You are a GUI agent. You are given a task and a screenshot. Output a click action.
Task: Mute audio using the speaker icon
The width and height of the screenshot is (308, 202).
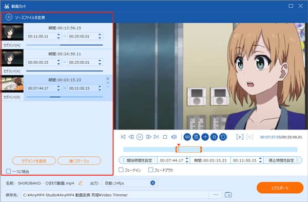[x=174, y=137]
